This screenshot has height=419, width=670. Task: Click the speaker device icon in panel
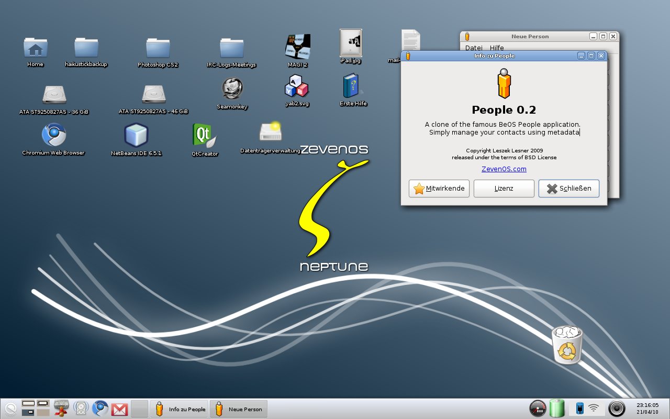point(81,409)
